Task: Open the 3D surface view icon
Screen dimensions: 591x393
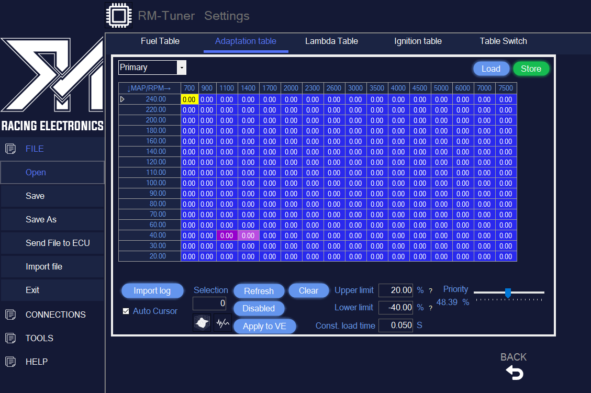Action: point(202,323)
